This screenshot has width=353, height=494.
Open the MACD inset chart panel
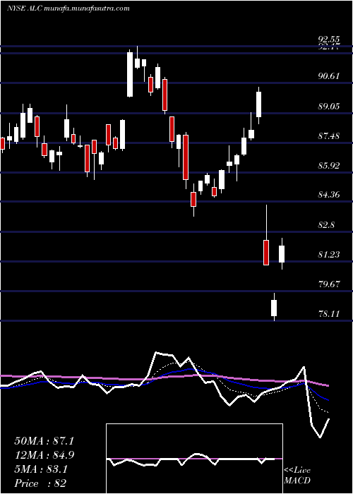194,459
